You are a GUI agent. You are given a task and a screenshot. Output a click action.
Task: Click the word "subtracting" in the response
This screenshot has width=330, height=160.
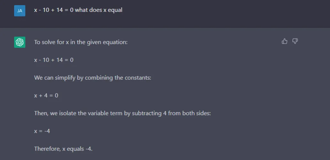(x=146, y=113)
